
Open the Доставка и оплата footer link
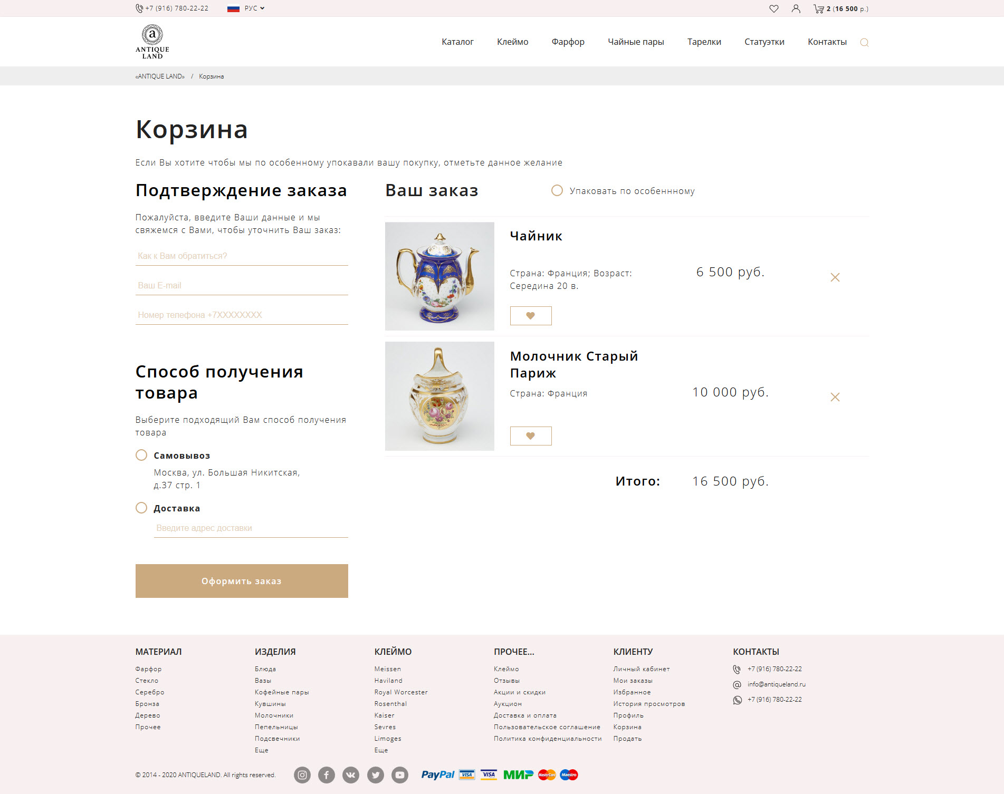(x=525, y=715)
